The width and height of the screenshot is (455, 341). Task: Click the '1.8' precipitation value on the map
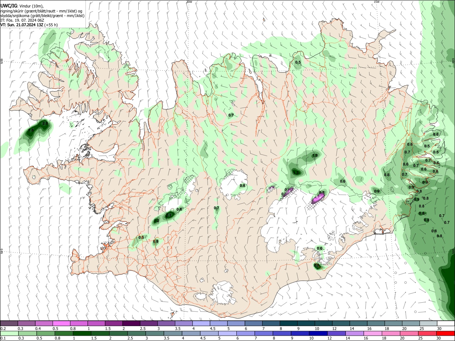click(31, 130)
